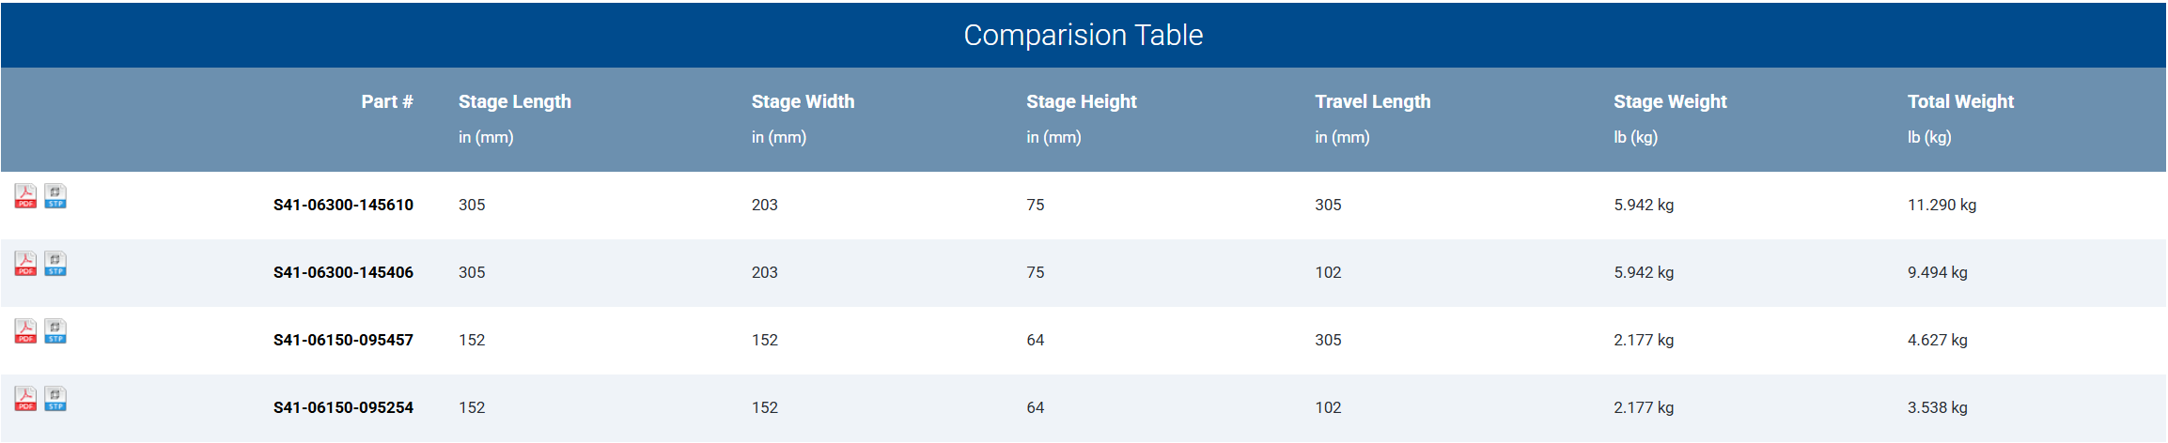2168x443 pixels.
Task: Download STP file for S41-06150-095457
Action: (55, 331)
